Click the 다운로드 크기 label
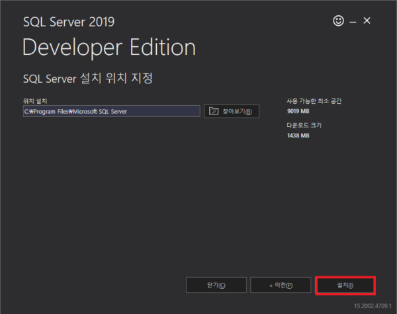This screenshot has width=397, height=314. click(x=304, y=125)
